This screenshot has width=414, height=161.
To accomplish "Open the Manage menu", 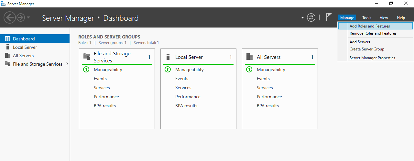I will tap(347, 18).
